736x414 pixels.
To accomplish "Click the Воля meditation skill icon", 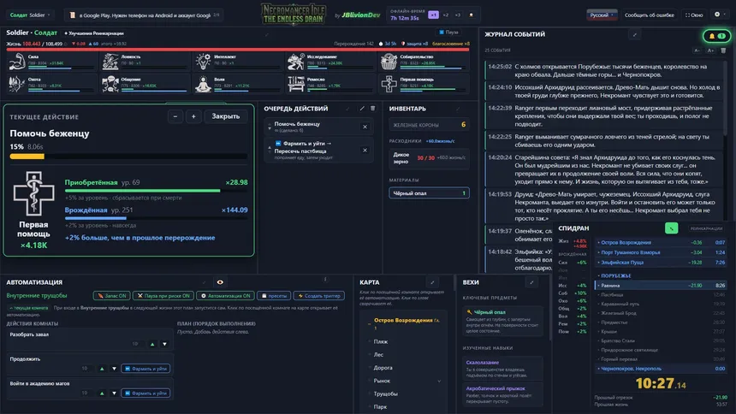I will coord(203,84).
